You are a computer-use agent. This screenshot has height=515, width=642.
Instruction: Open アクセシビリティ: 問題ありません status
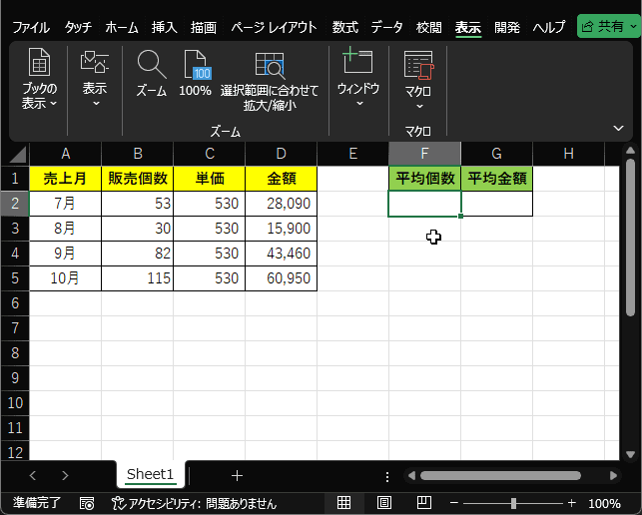(x=194, y=503)
